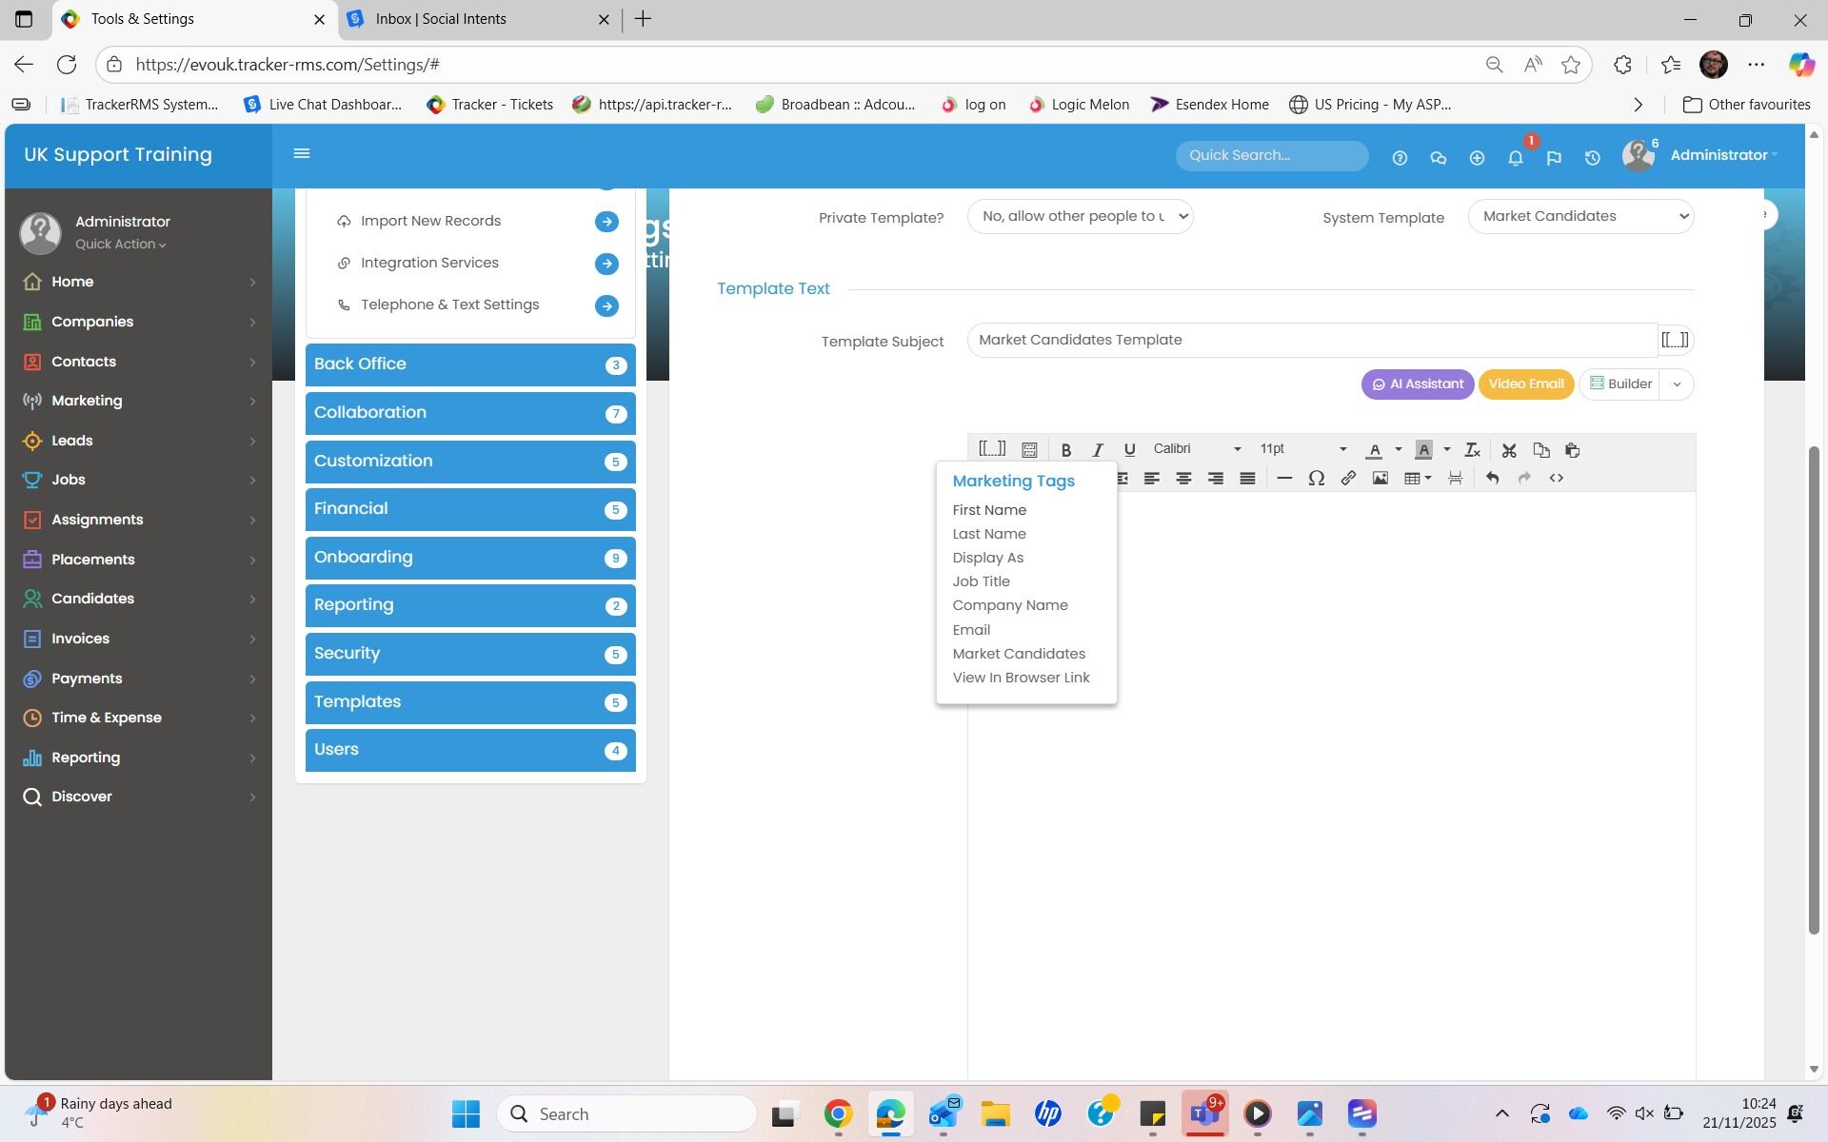Click the hamburger menu icon
The height and width of the screenshot is (1142, 1828).
click(302, 154)
